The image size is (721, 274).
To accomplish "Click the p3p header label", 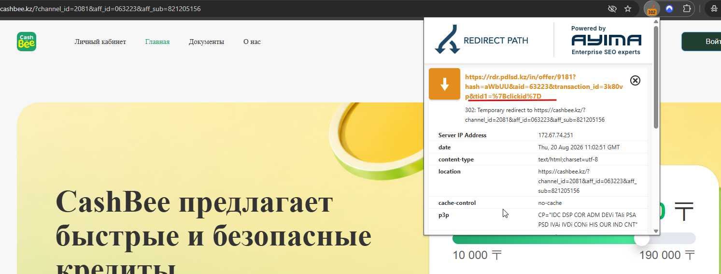I will (444, 216).
